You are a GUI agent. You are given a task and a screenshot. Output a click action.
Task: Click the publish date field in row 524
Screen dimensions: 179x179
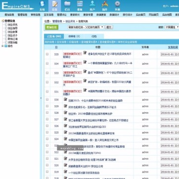pyautogui.click(x=170, y=139)
